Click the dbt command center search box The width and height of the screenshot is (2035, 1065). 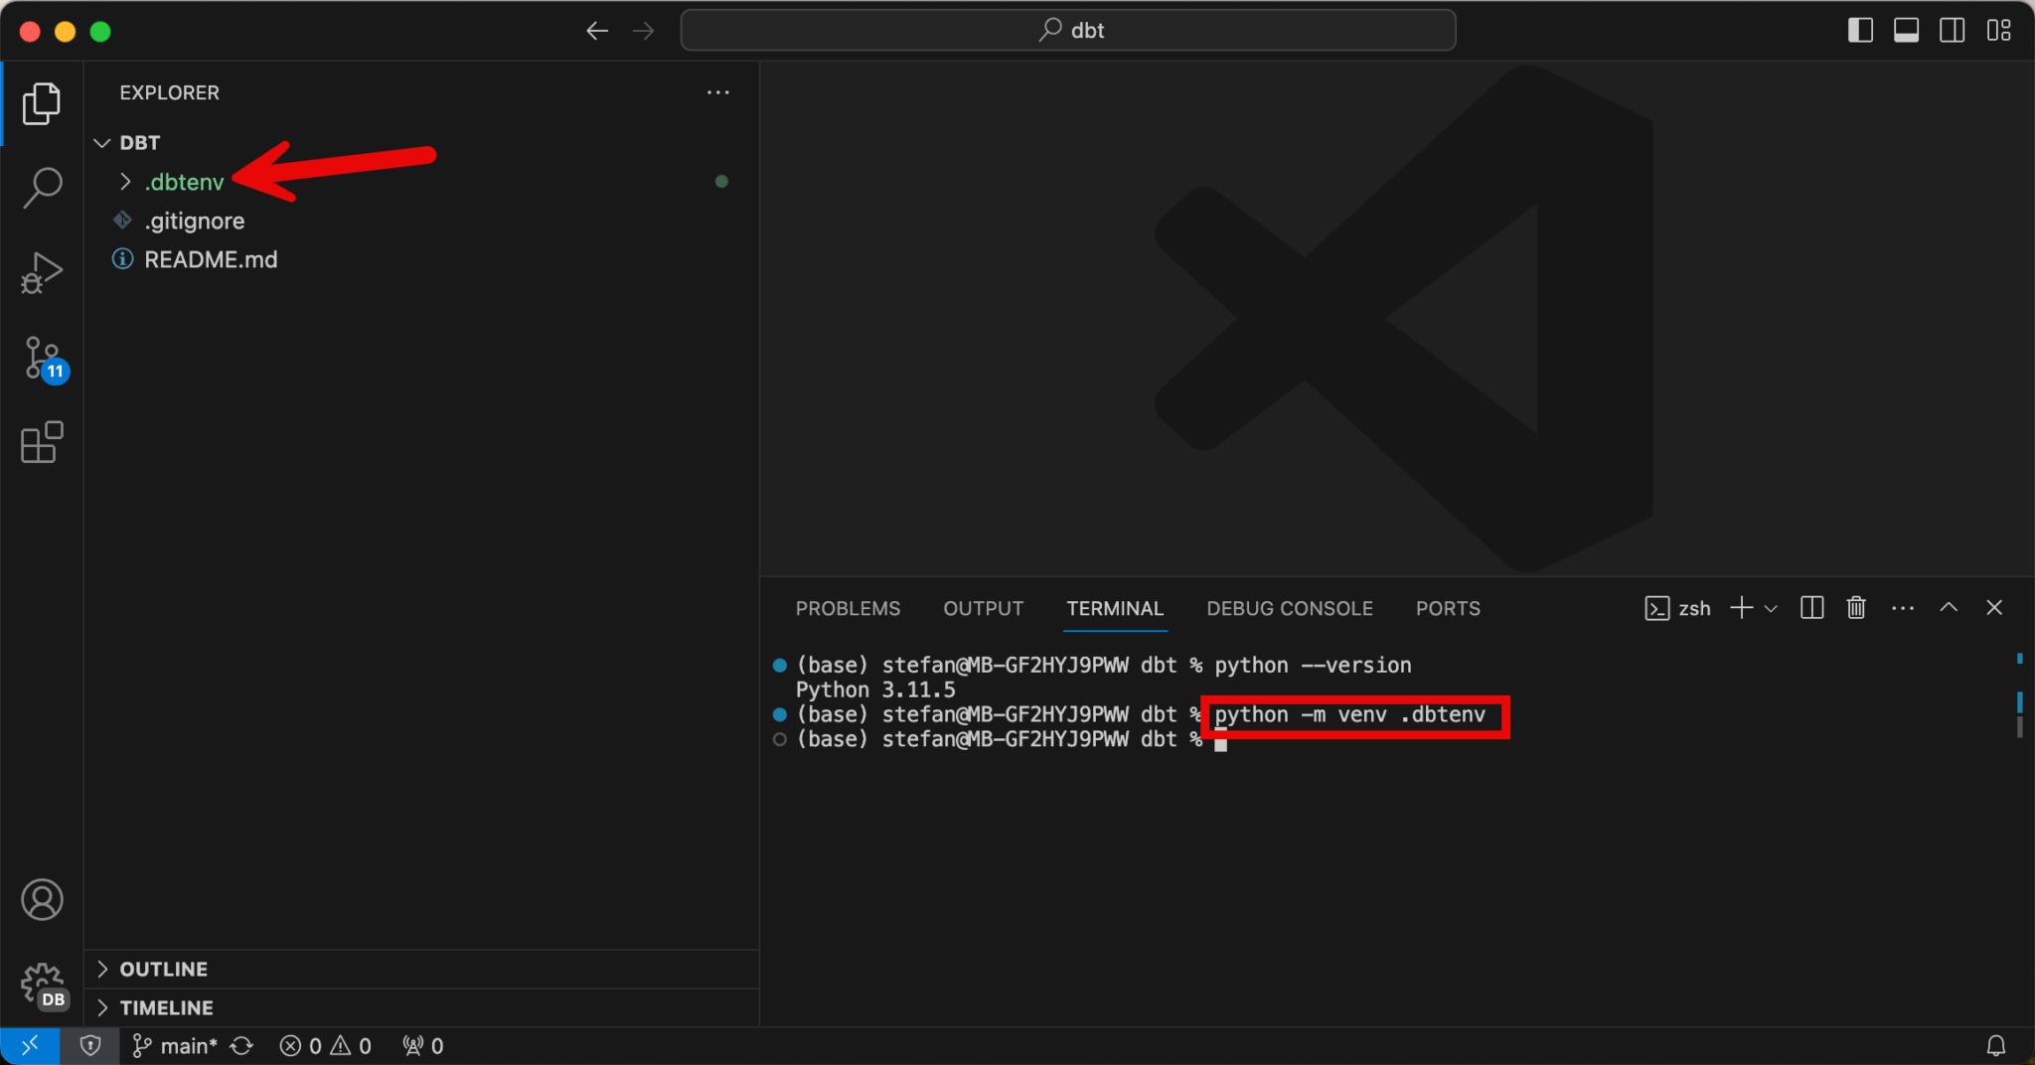[x=1068, y=31]
